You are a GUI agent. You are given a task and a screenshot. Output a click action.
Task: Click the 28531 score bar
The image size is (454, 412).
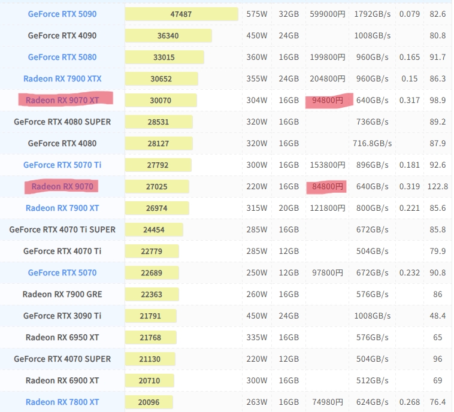[x=159, y=122]
